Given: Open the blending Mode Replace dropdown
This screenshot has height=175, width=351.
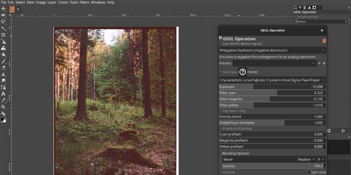Looking at the screenshot, I should click(304, 160).
